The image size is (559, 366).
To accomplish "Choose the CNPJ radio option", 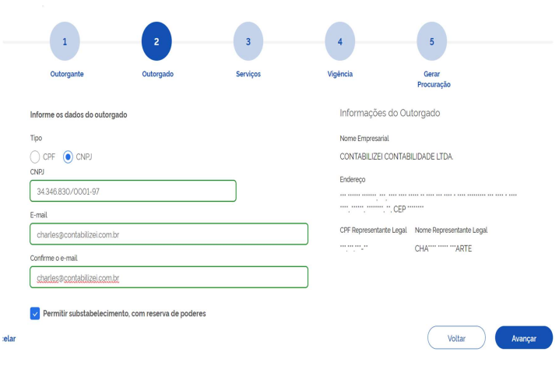I will coord(68,157).
